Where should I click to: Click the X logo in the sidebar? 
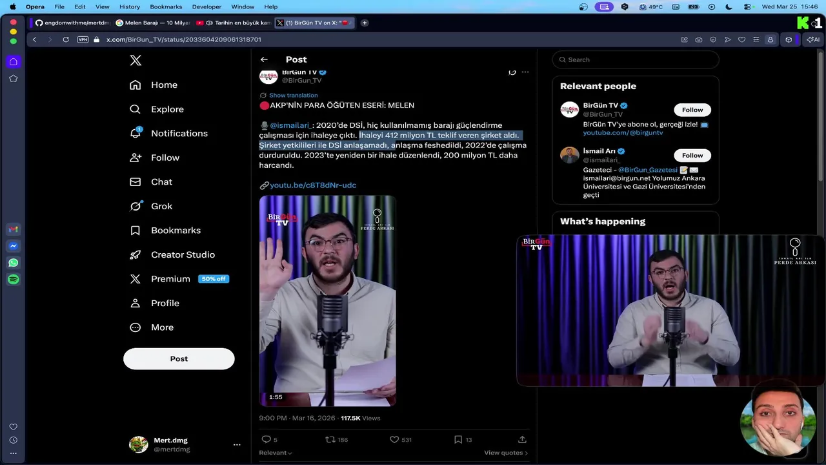(136, 60)
